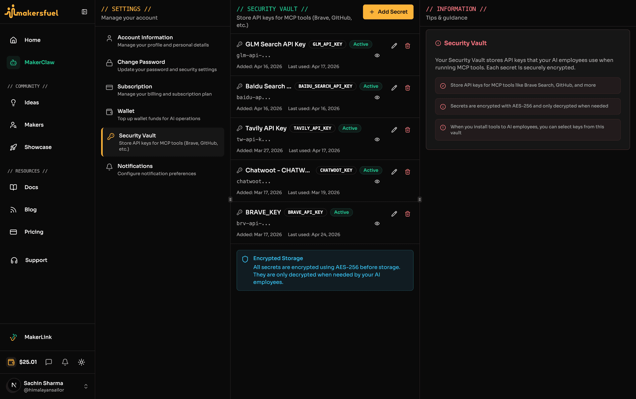
Task: Click the makersfuel logo
Action: (31, 12)
